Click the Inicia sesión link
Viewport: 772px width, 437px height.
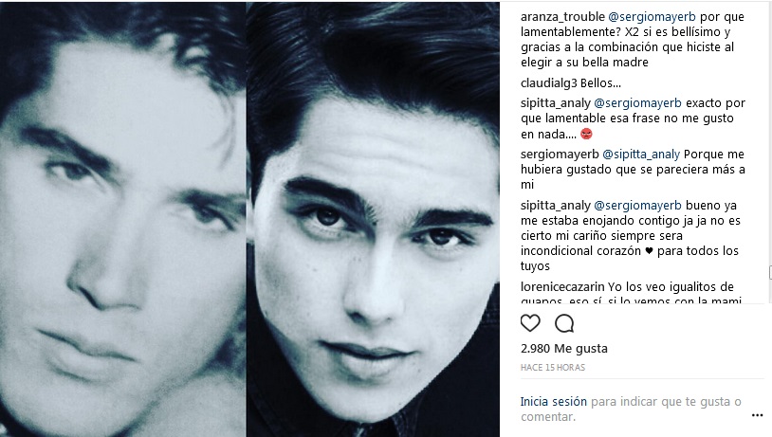(554, 402)
